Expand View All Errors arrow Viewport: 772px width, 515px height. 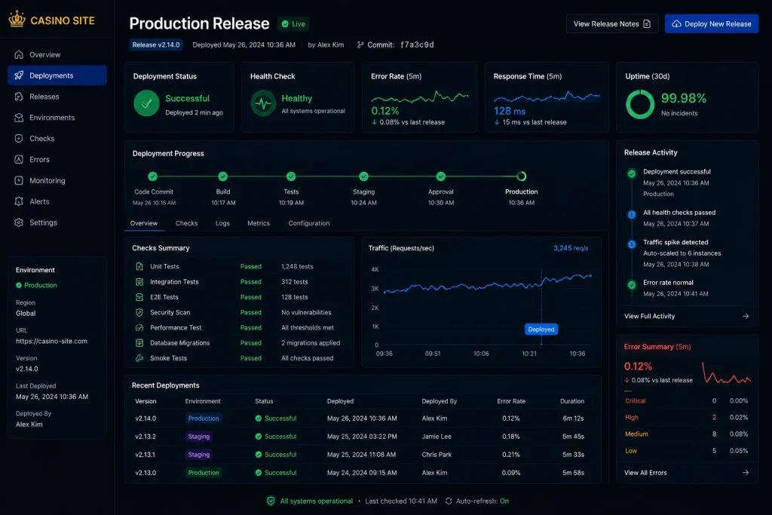[746, 473]
